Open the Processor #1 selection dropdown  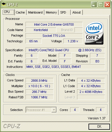point(41,110)
